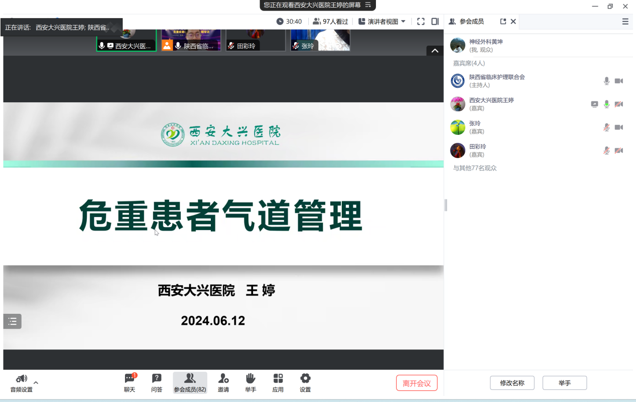Click the 正在讲话 speaking indicator banner
The image size is (636, 402).
coord(61,28)
